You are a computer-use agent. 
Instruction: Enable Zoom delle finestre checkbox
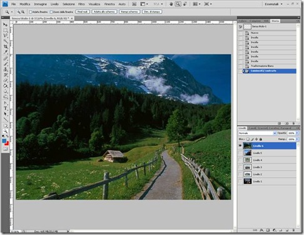coord(51,12)
